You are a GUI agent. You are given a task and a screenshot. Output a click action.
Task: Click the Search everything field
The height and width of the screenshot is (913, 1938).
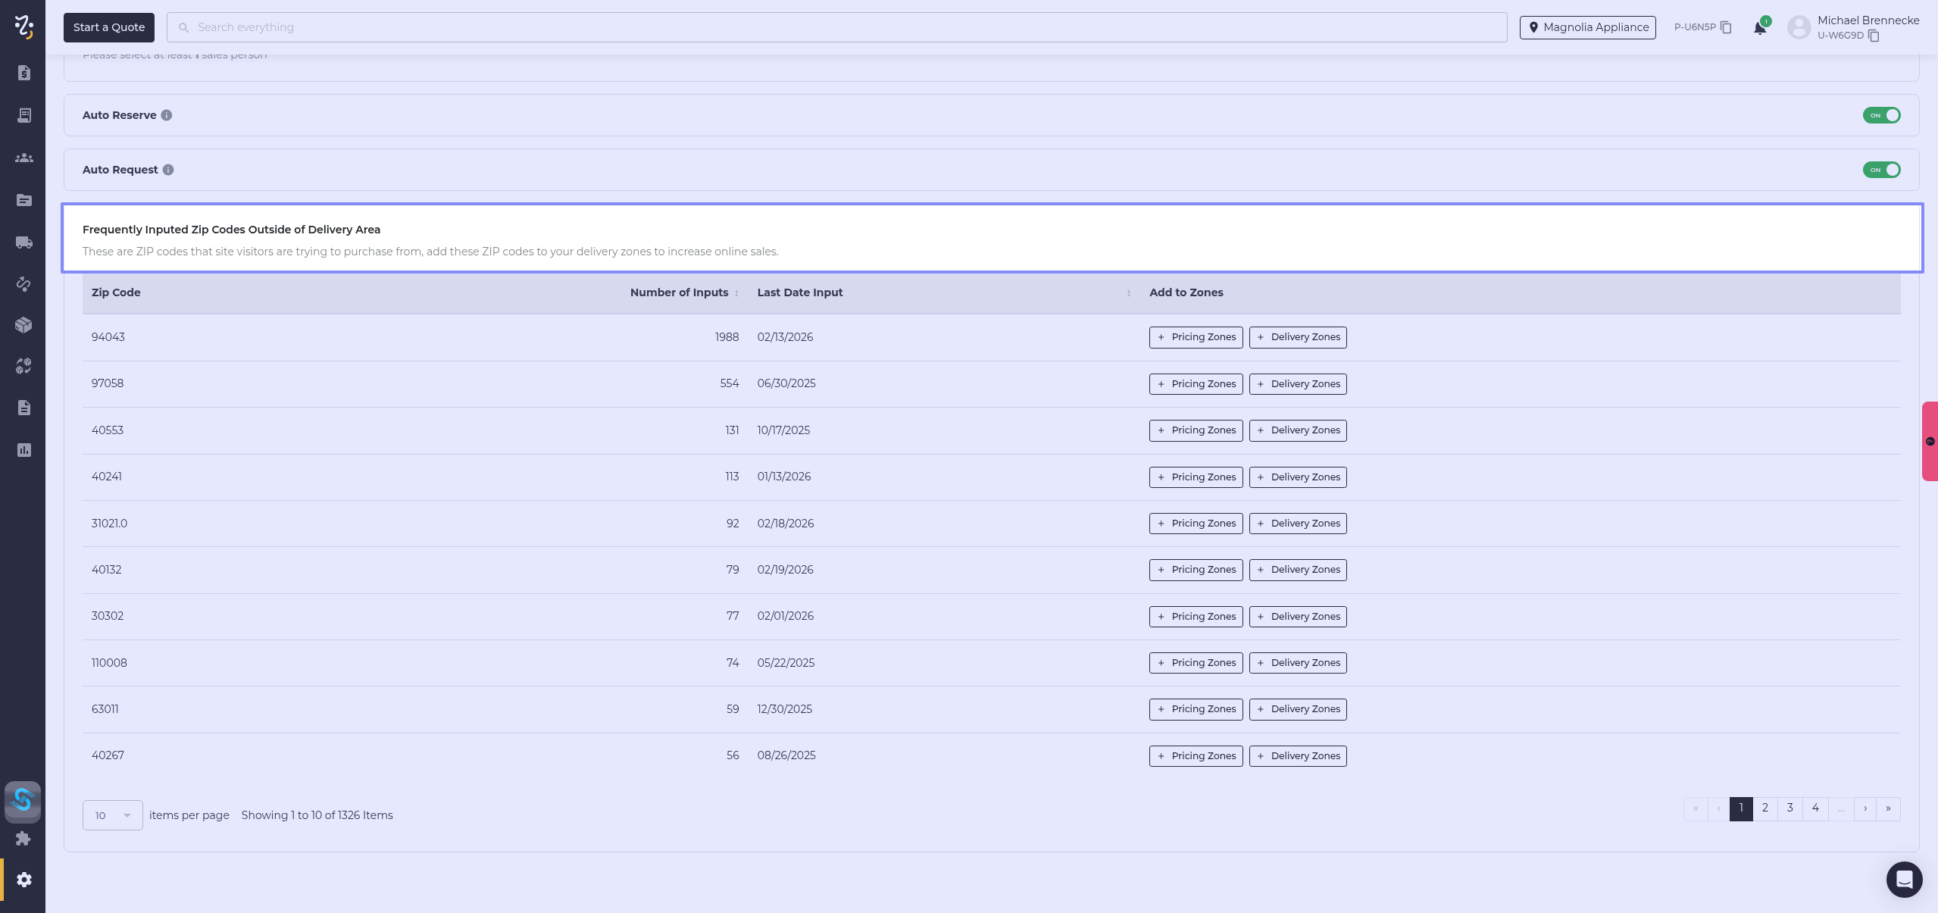tap(833, 27)
